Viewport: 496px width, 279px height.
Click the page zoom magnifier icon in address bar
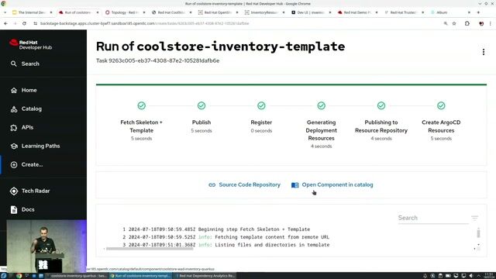446,23
